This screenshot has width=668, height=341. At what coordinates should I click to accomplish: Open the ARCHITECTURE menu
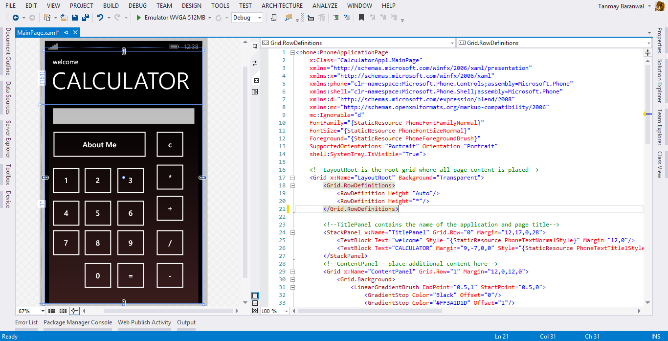coord(282,6)
